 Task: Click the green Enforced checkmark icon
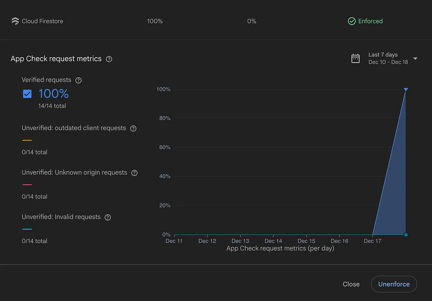(351, 21)
